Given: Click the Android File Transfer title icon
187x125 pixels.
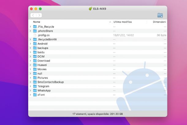Looking at the screenshot, I should tap(90, 9).
